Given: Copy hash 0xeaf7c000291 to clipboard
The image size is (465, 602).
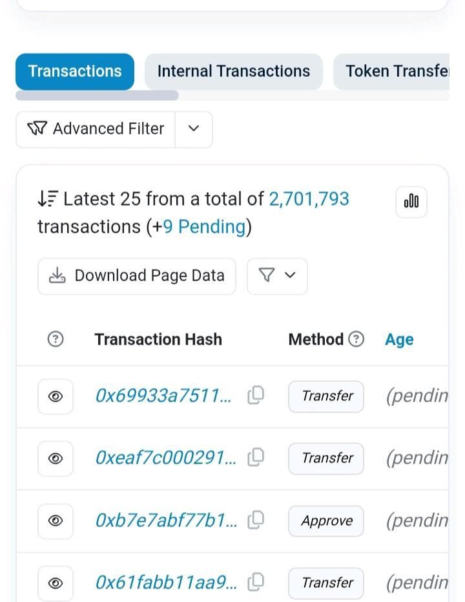Looking at the screenshot, I should [256, 457].
